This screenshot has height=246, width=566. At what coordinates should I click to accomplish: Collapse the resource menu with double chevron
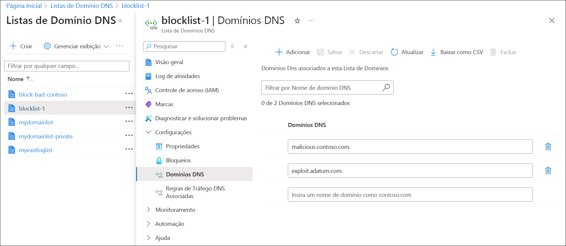[x=246, y=47]
